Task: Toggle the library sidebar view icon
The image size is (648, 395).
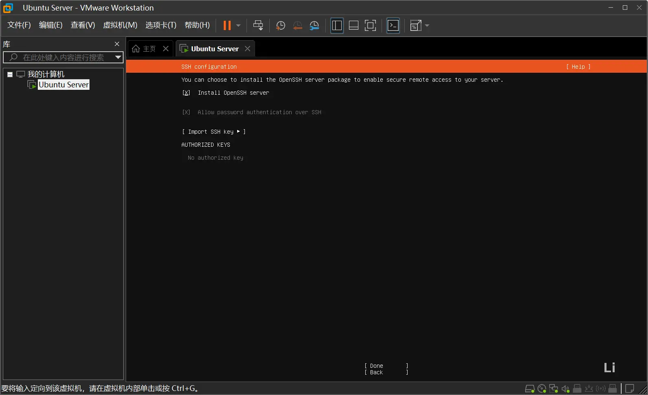Action: (337, 26)
